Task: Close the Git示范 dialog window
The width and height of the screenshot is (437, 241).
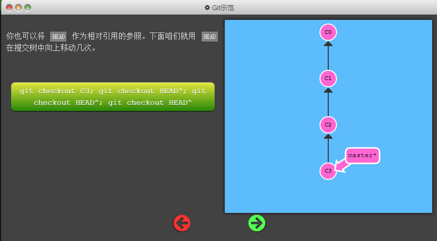Action: (x=9, y=8)
